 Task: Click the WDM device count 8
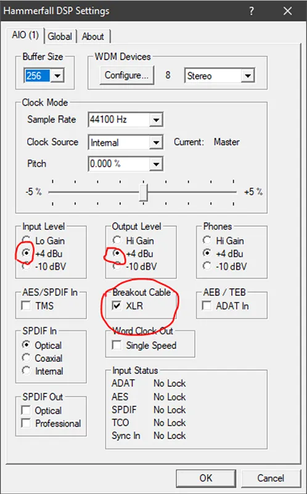(168, 75)
